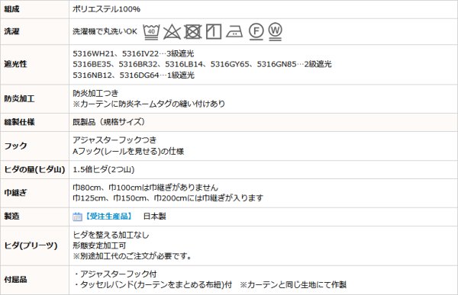Click the do-not-bleach triangle symbol
The image size is (458, 295).
172,31
